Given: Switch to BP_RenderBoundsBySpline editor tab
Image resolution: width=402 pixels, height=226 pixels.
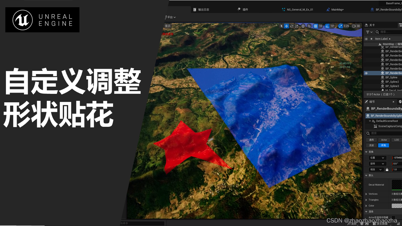Looking at the screenshot, I should [386, 9].
